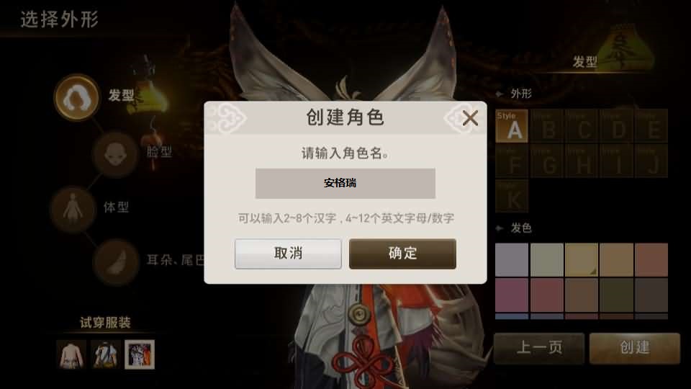Select the 发型 hairstyle icon
This screenshot has height=389, width=691.
pos(77,97)
